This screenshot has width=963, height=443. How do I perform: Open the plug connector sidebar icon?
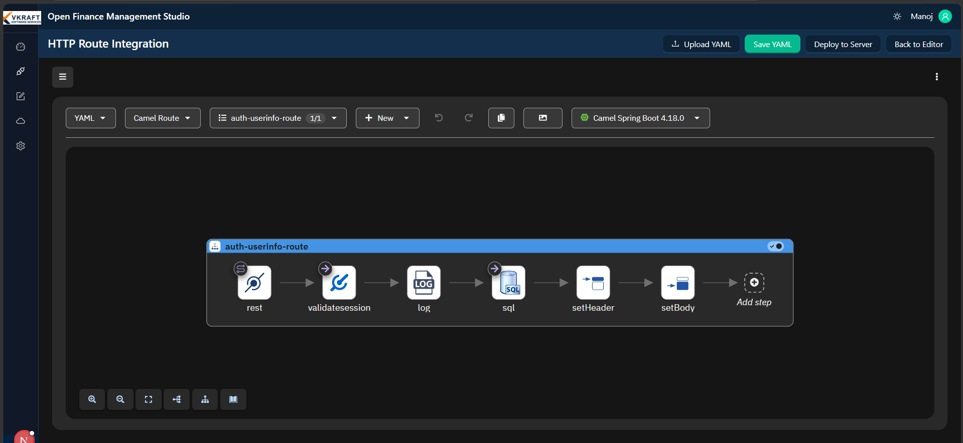pyautogui.click(x=21, y=71)
